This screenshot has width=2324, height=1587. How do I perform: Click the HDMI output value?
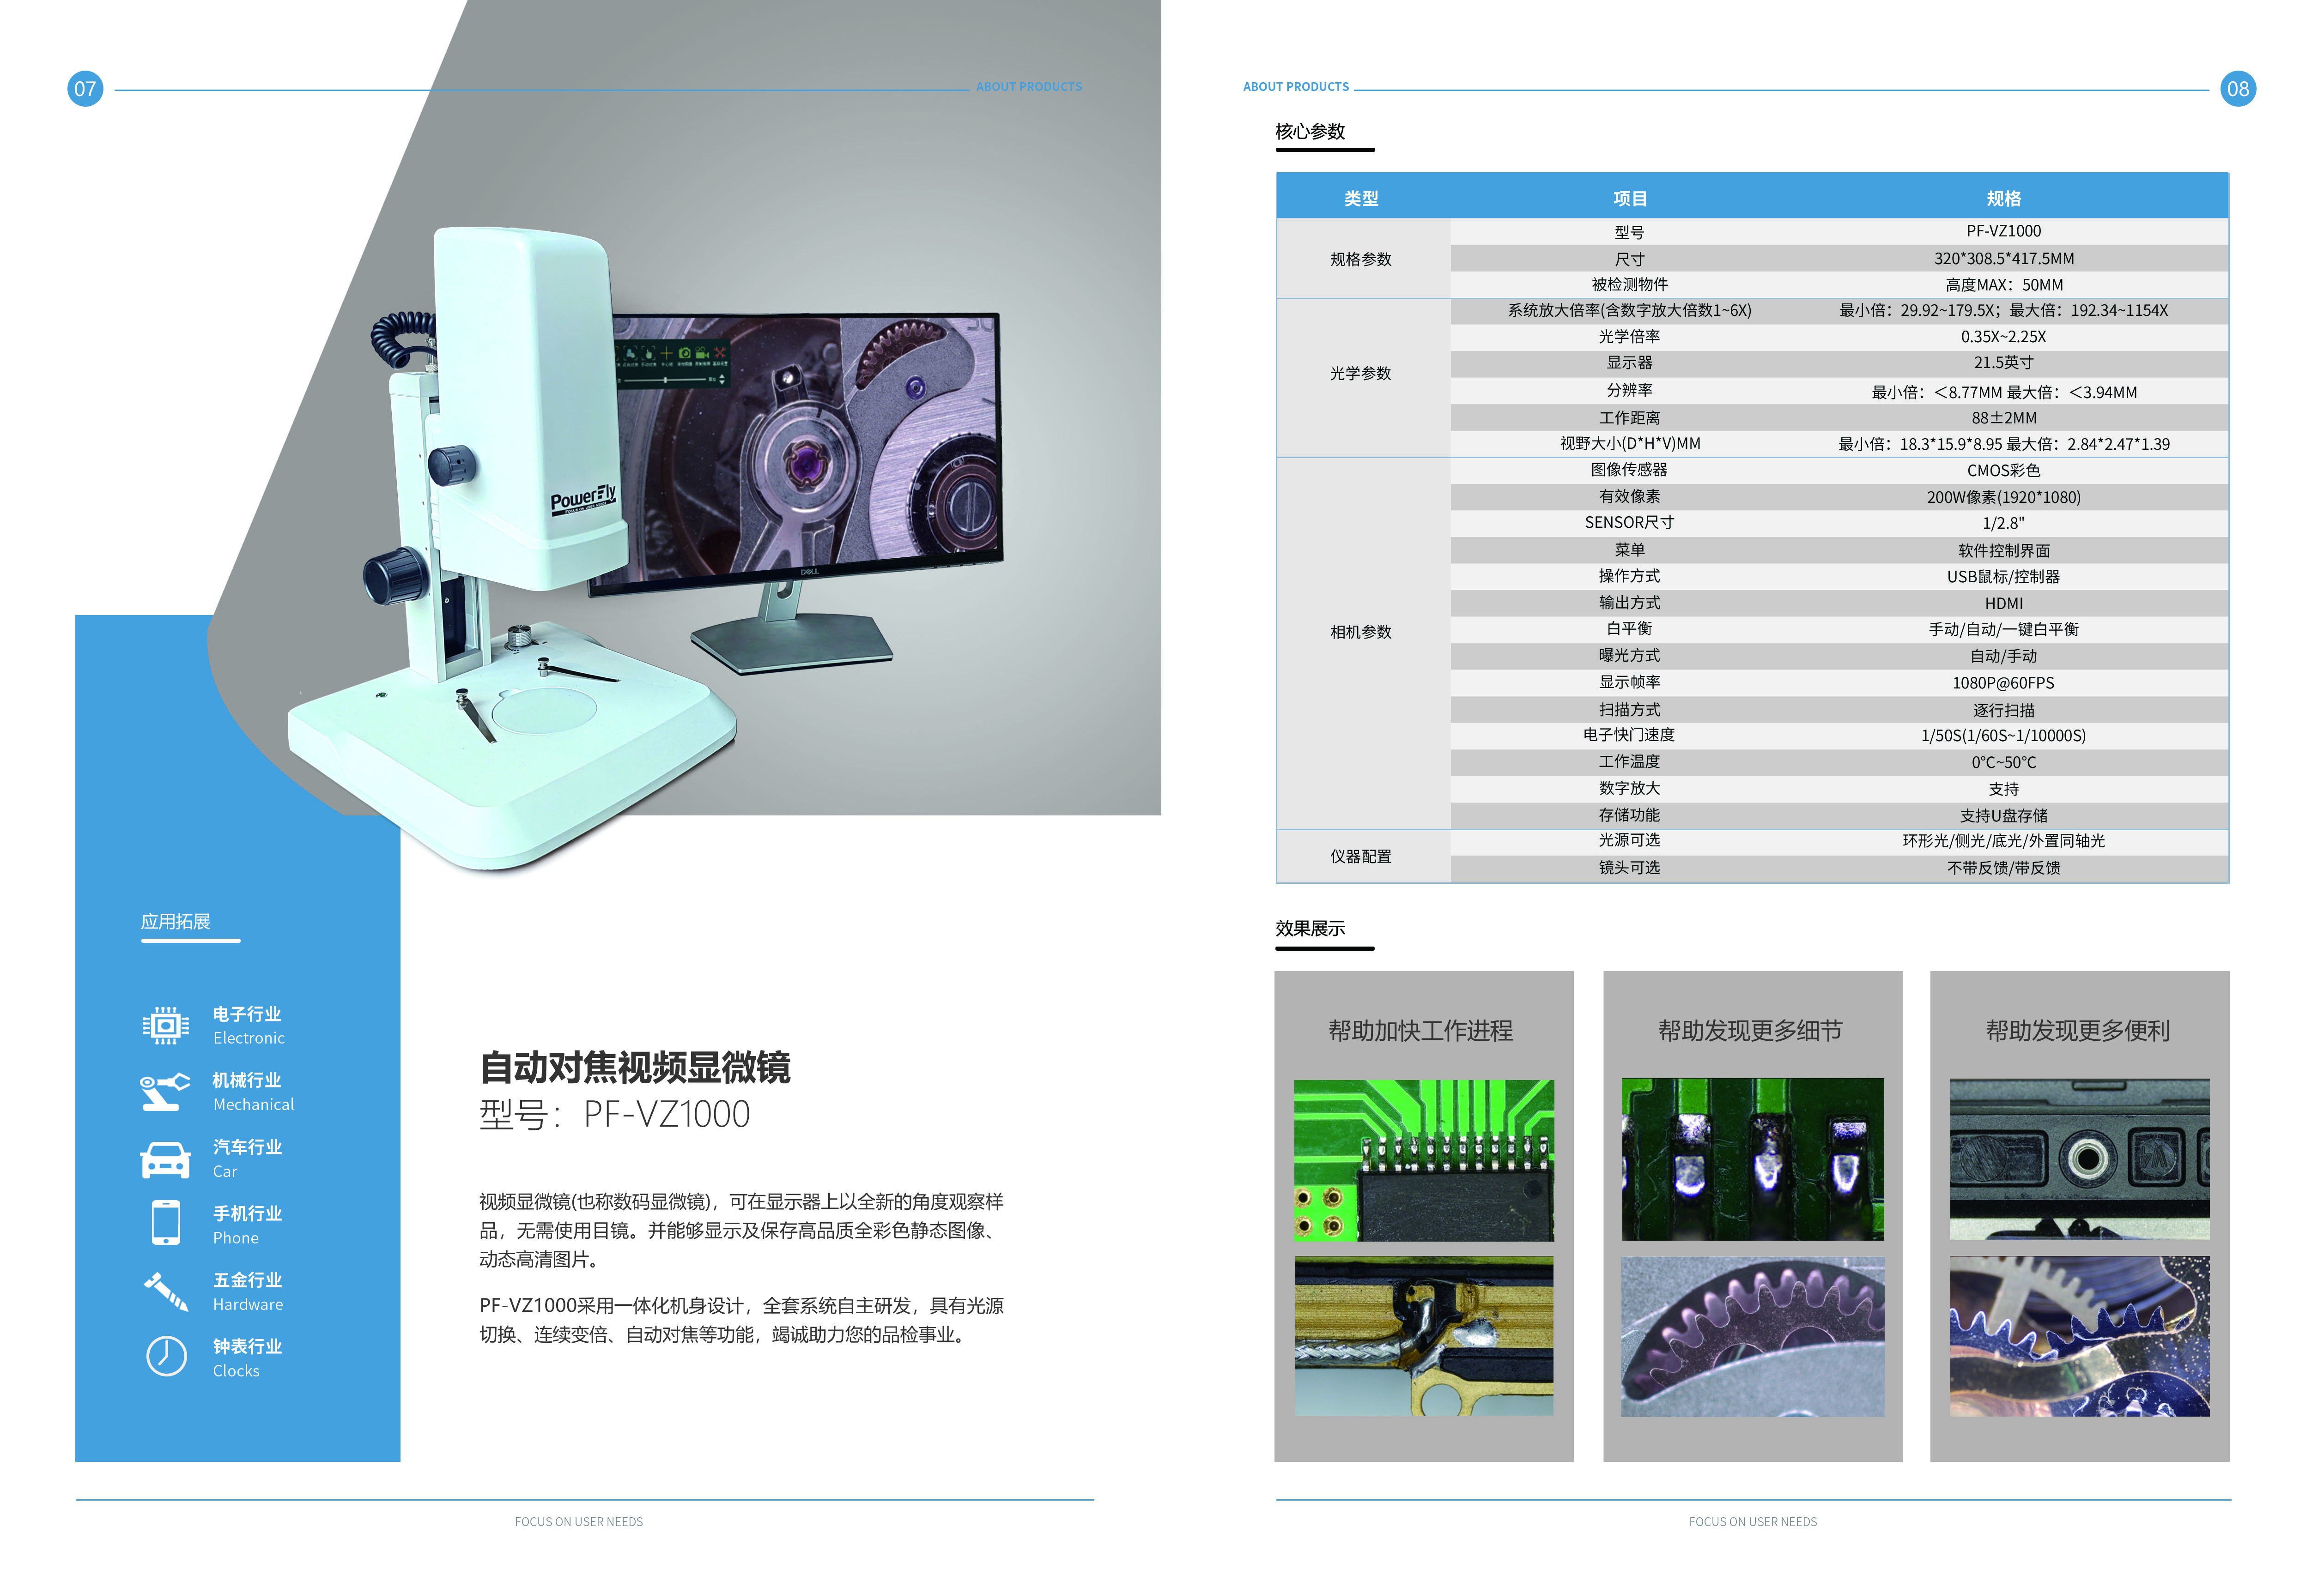(2003, 603)
